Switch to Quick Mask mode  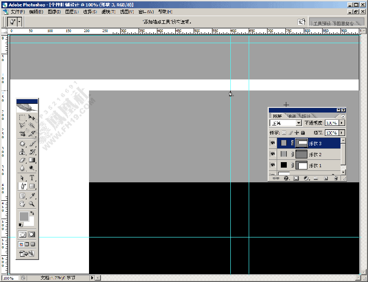pos(32,235)
